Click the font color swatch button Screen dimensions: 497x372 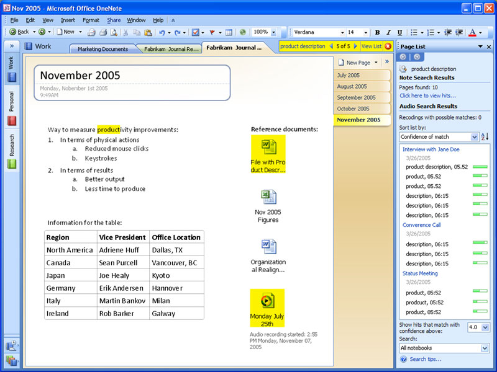point(472,32)
